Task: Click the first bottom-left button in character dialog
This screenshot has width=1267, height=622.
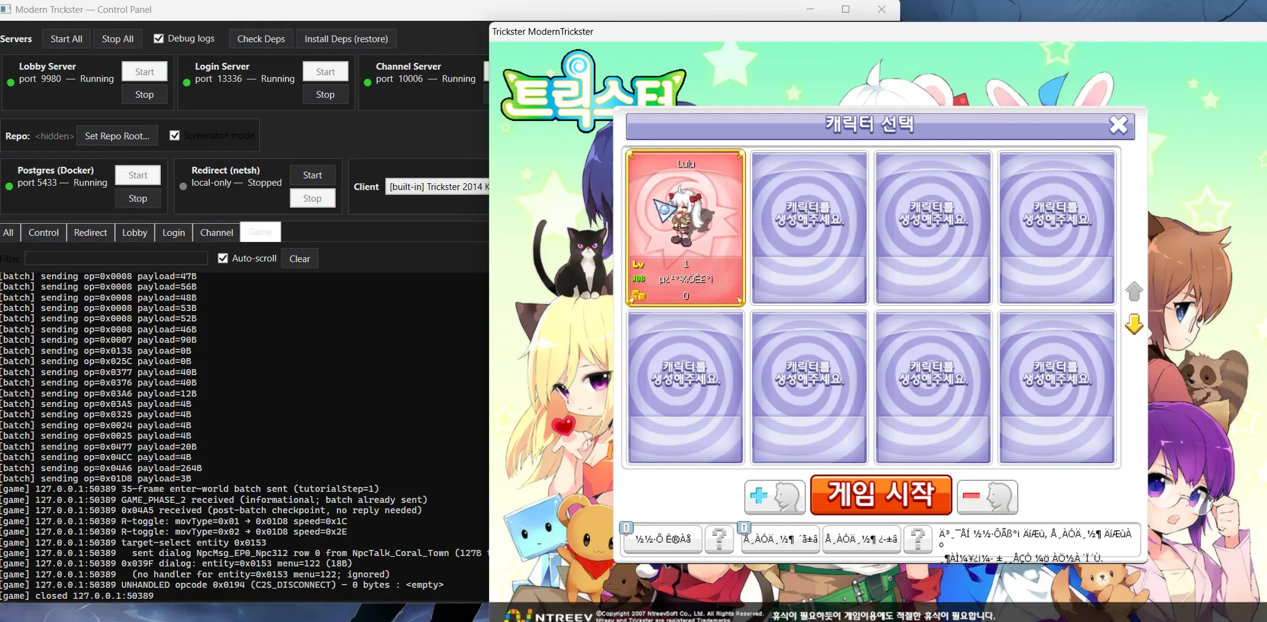Action: (663, 540)
